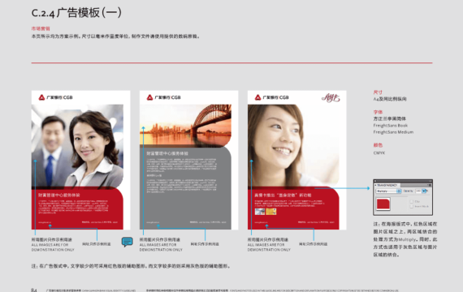
Task: Select the business couple photo ad
Action: (x=77, y=146)
